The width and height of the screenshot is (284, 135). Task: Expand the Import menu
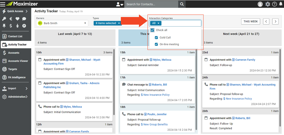pyautogui.click(x=16, y=88)
